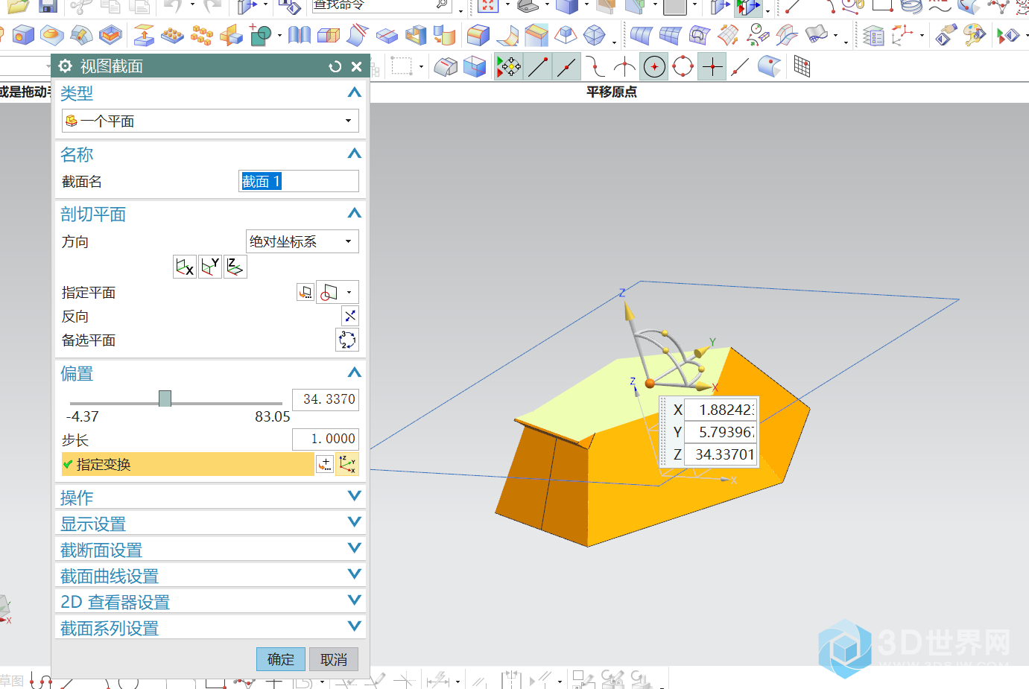Open the plane dialog icon for Specify Plane
Screen dimensions: 1029x689
[x=305, y=292]
